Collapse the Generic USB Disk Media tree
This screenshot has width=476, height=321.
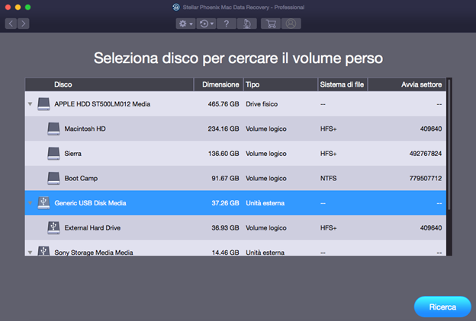click(x=30, y=203)
